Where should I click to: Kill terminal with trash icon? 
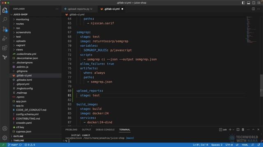click(x=243, y=129)
